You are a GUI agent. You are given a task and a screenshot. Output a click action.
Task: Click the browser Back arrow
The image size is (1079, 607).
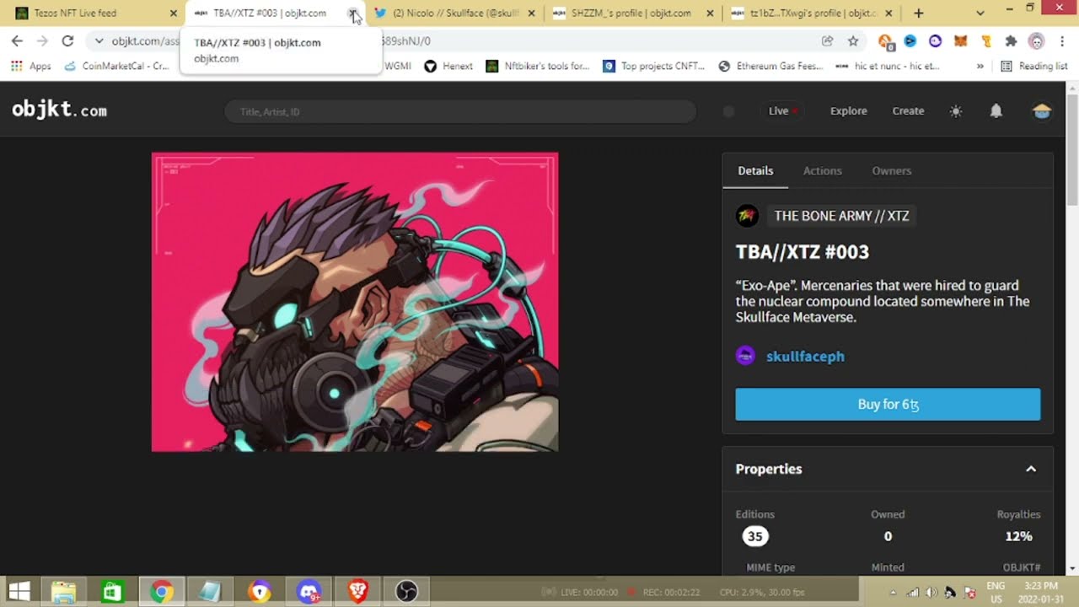17,40
